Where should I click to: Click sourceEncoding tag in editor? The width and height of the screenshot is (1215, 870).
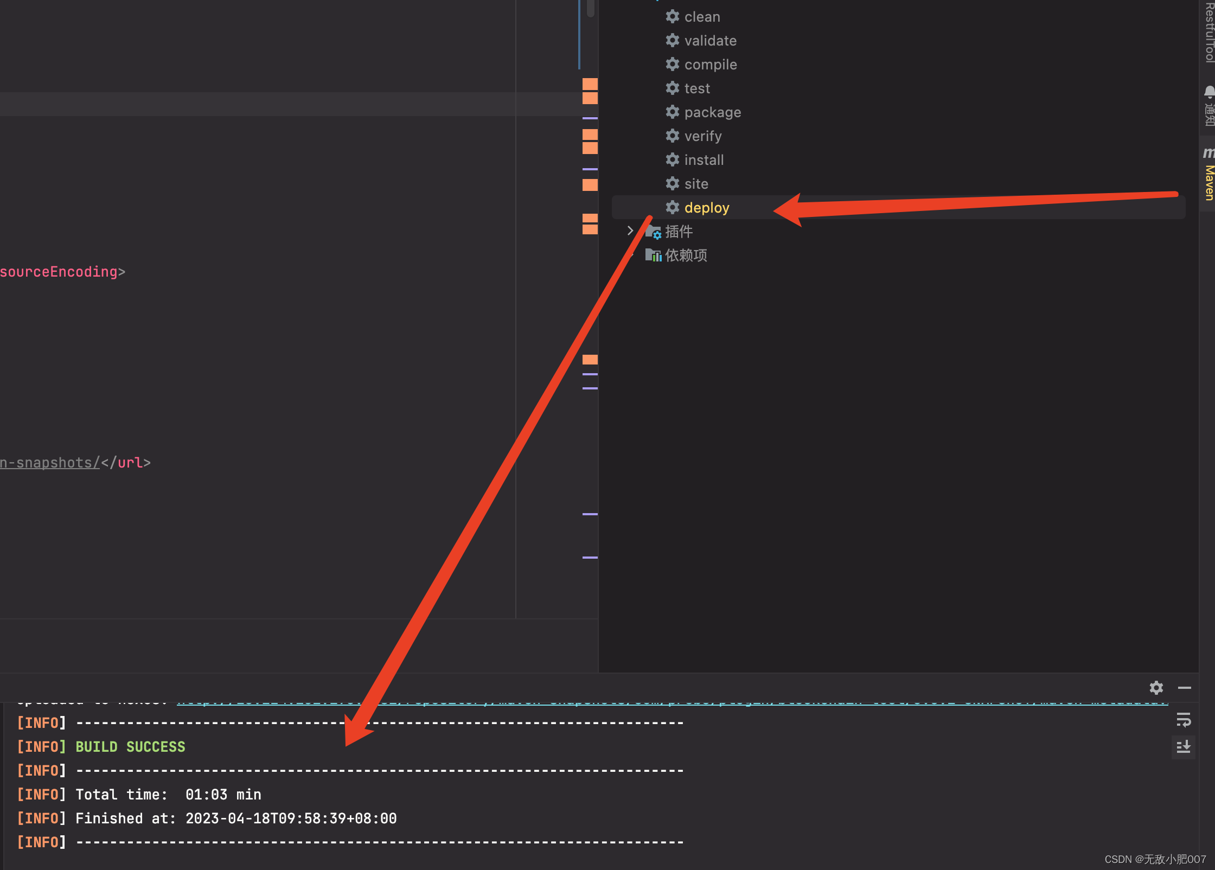coord(59,272)
